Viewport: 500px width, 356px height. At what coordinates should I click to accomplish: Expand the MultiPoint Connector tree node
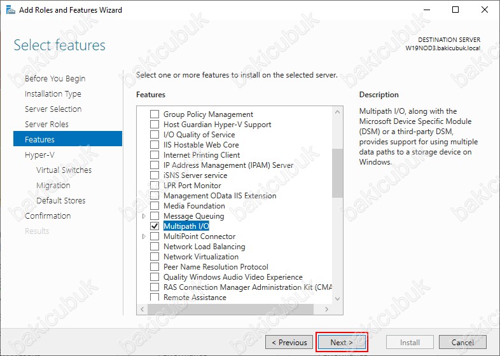point(144,236)
